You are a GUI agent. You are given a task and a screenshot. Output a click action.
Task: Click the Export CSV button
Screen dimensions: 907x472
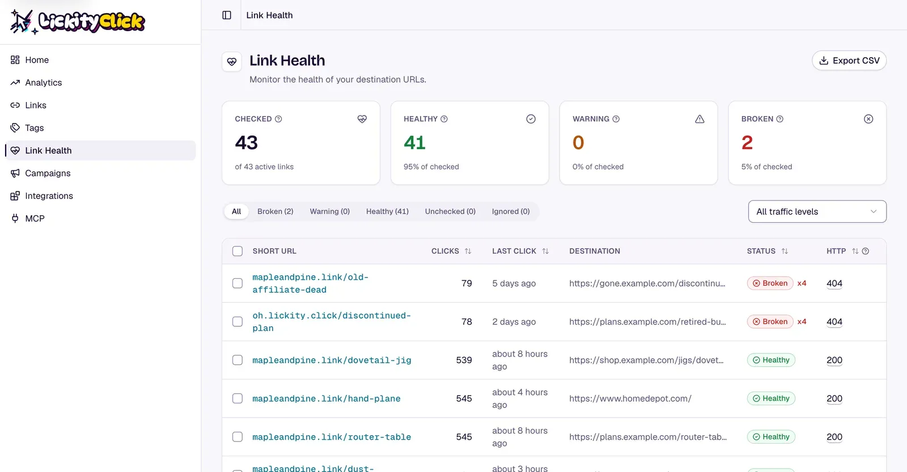[x=849, y=61]
